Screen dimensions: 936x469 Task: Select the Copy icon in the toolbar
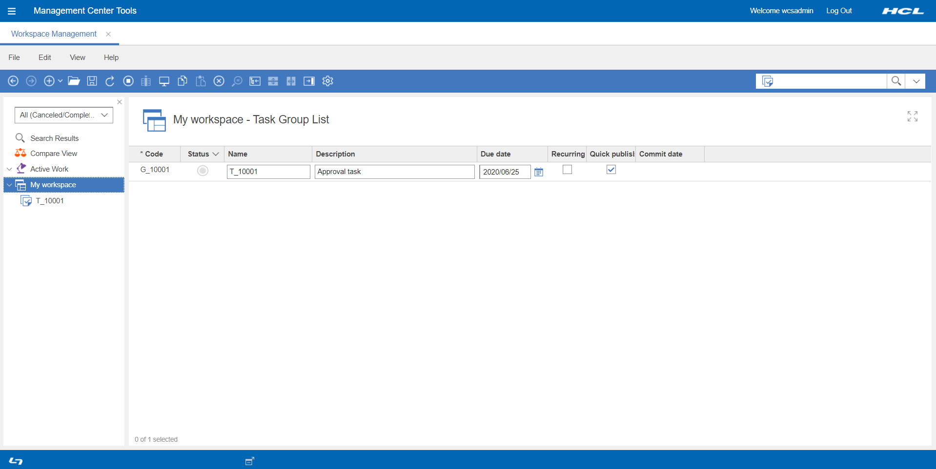[183, 81]
